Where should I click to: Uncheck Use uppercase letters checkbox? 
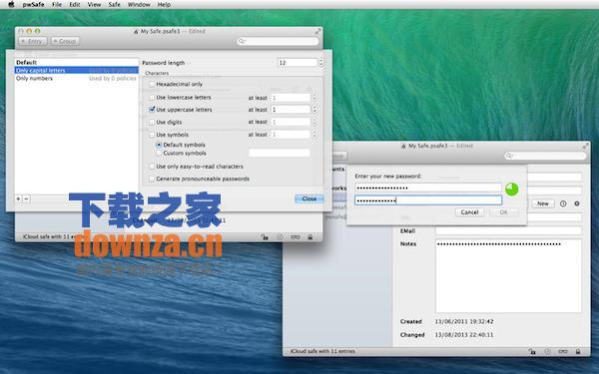[x=152, y=110]
